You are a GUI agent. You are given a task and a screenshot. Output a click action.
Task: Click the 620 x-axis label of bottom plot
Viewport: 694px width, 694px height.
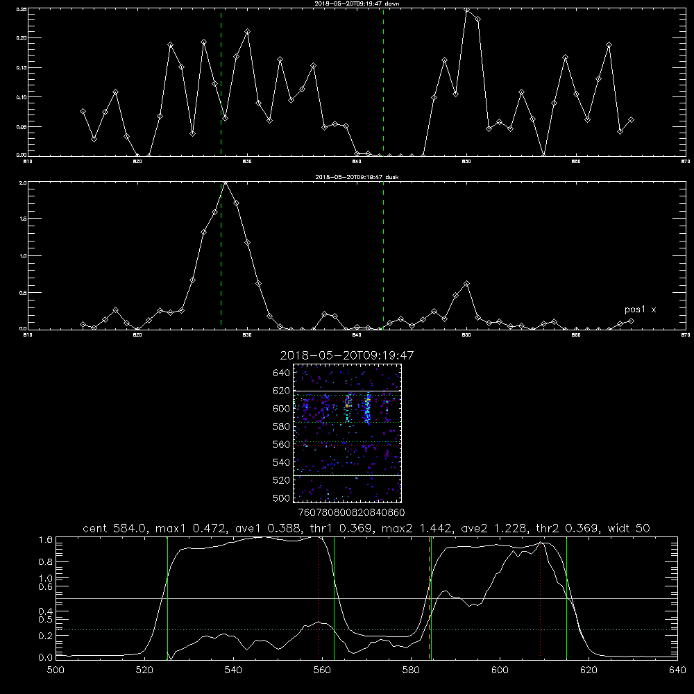589,670
